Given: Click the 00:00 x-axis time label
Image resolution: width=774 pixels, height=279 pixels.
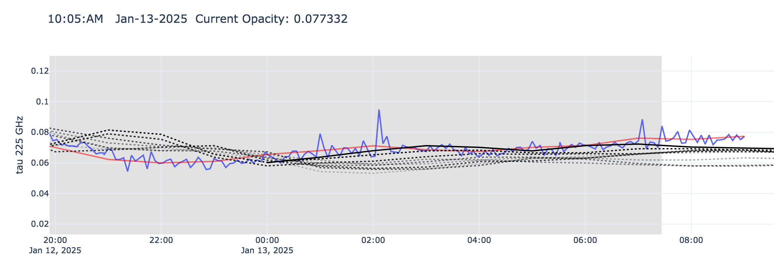Looking at the screenshot, I should (x=267, y=240).
